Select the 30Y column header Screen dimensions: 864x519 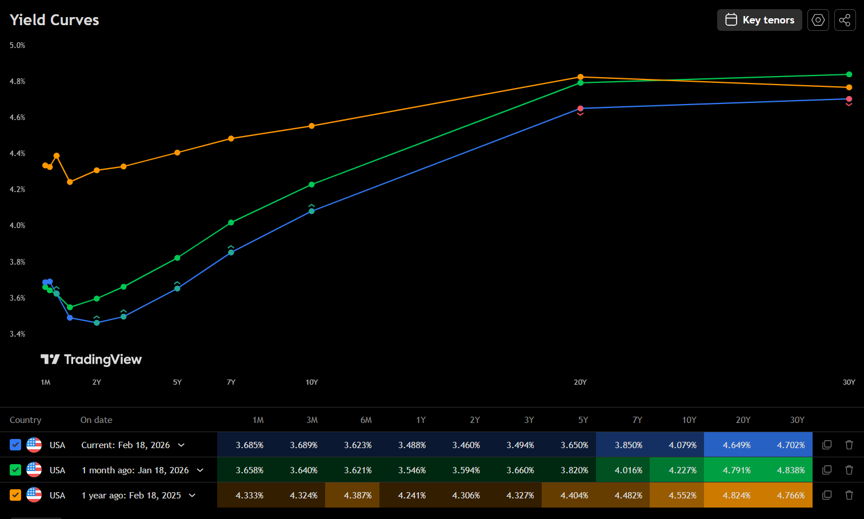(797, 420)
